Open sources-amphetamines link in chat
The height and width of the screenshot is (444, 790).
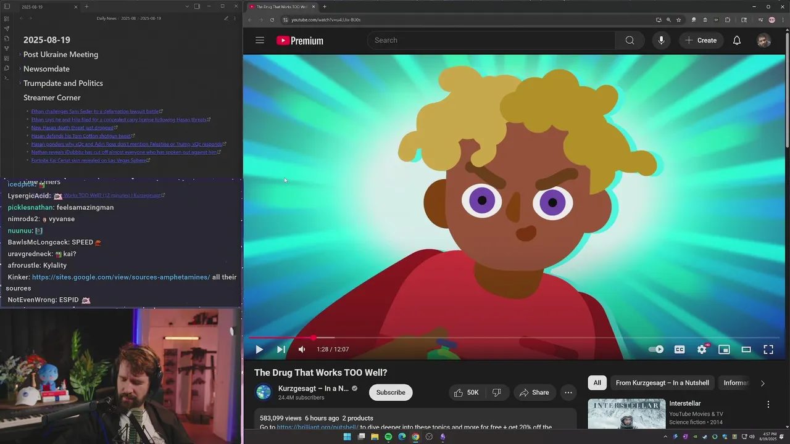121,277
